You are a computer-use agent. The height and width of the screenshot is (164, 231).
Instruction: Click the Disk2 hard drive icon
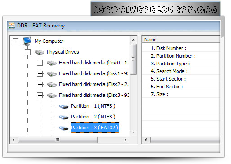pos(52,85)
